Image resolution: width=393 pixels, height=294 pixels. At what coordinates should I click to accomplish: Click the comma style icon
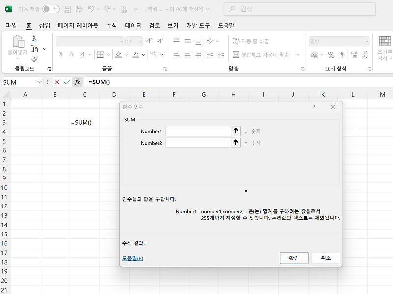pyautogui.click(x=342, y=55)
